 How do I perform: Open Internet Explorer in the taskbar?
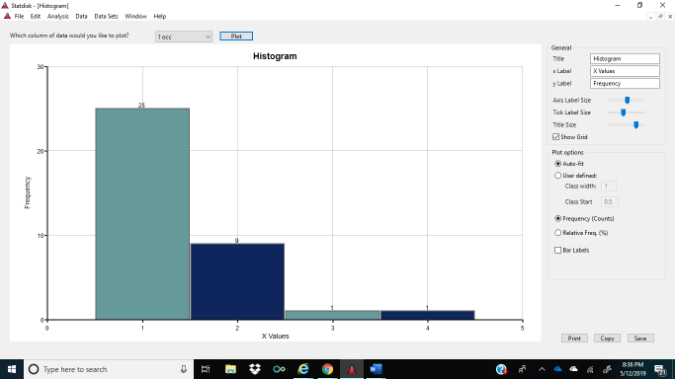(x=303, y=369)
